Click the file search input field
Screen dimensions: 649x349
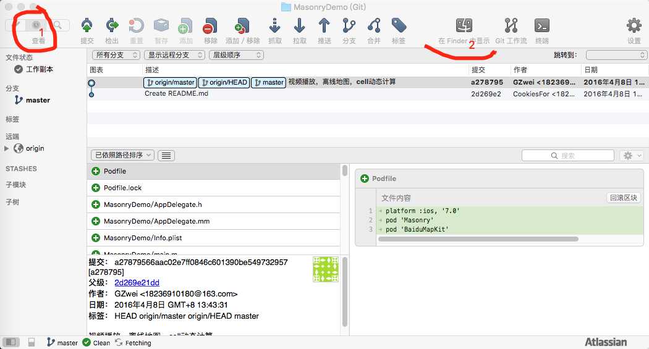coord(568,156)
